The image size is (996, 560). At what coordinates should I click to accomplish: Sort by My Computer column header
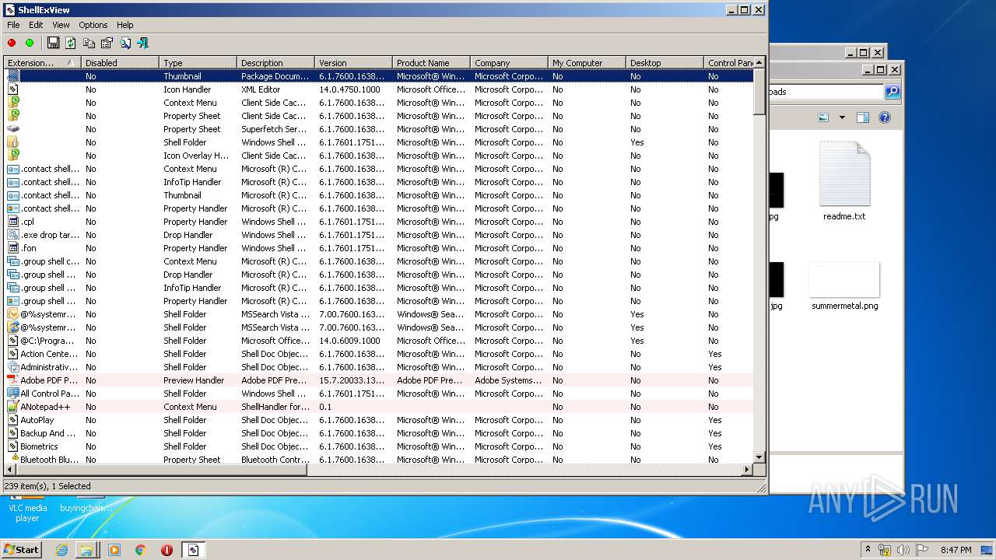(587, 63)
